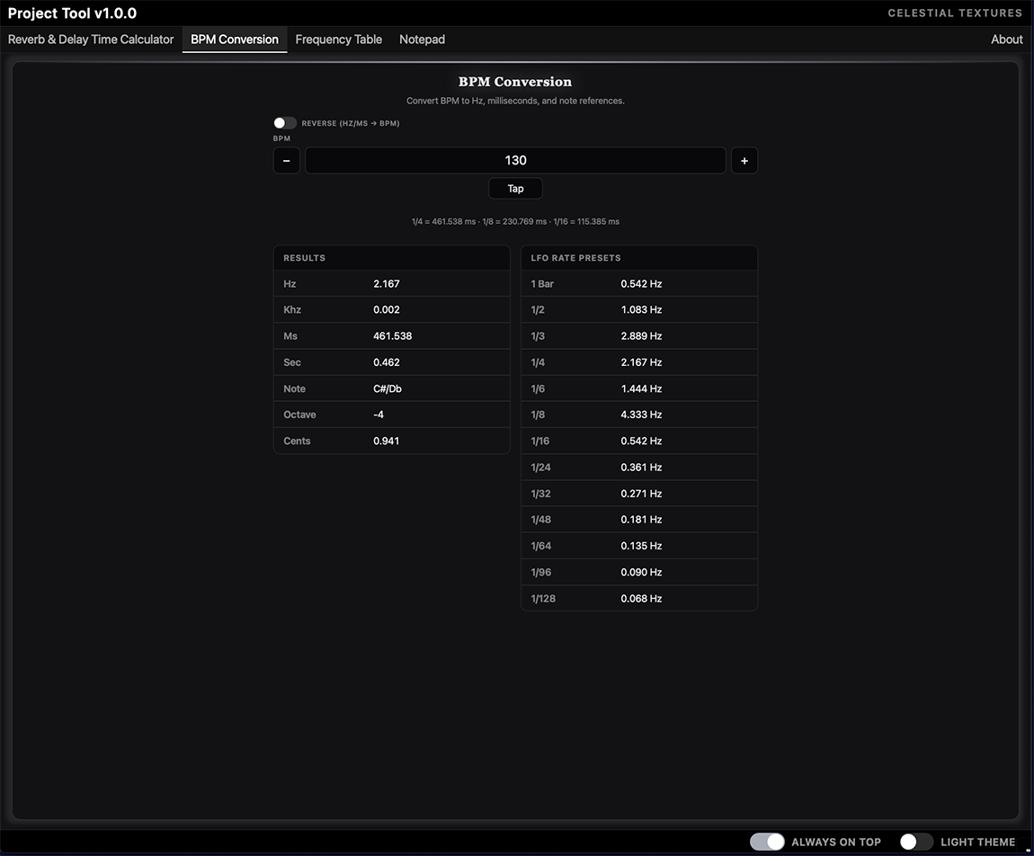This screenshot has height=856, width=1034.
Task: Click the 1/128 LFO rate 0.068 Hz
Action: point(641,598)
